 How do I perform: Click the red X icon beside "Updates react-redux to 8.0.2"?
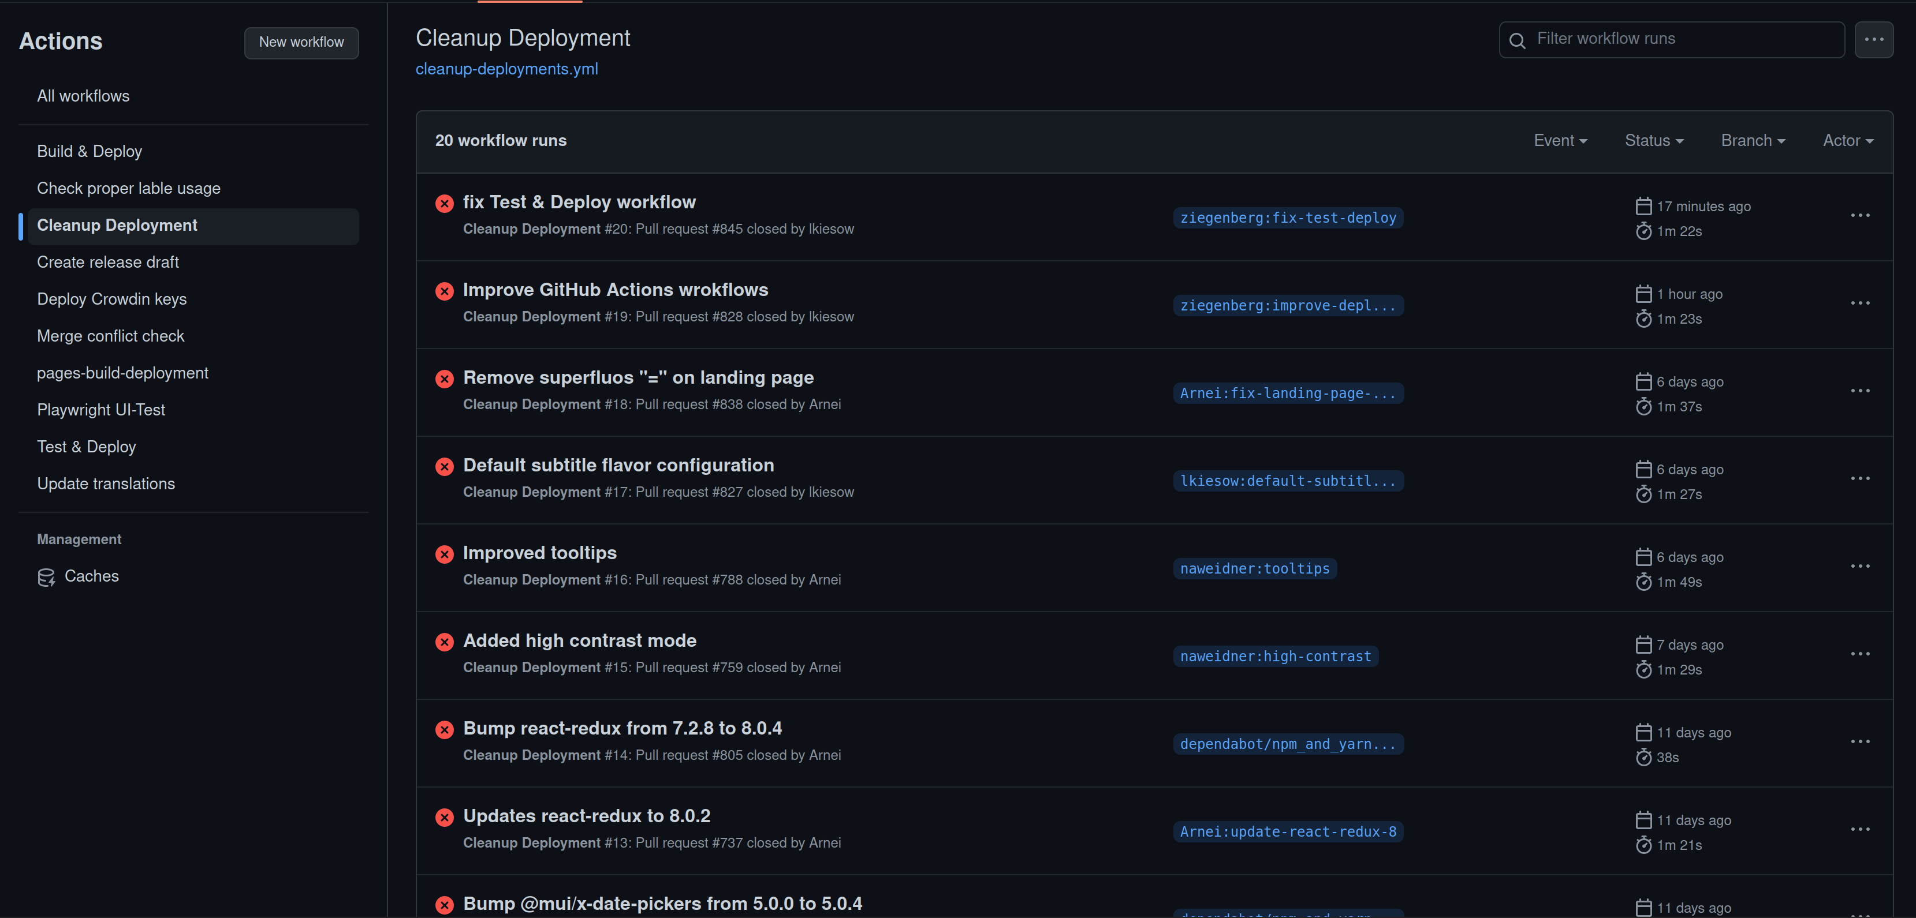[445, 817]
